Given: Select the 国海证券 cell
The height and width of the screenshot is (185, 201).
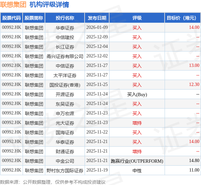Looking at the screenshot, I should [65, 132].
